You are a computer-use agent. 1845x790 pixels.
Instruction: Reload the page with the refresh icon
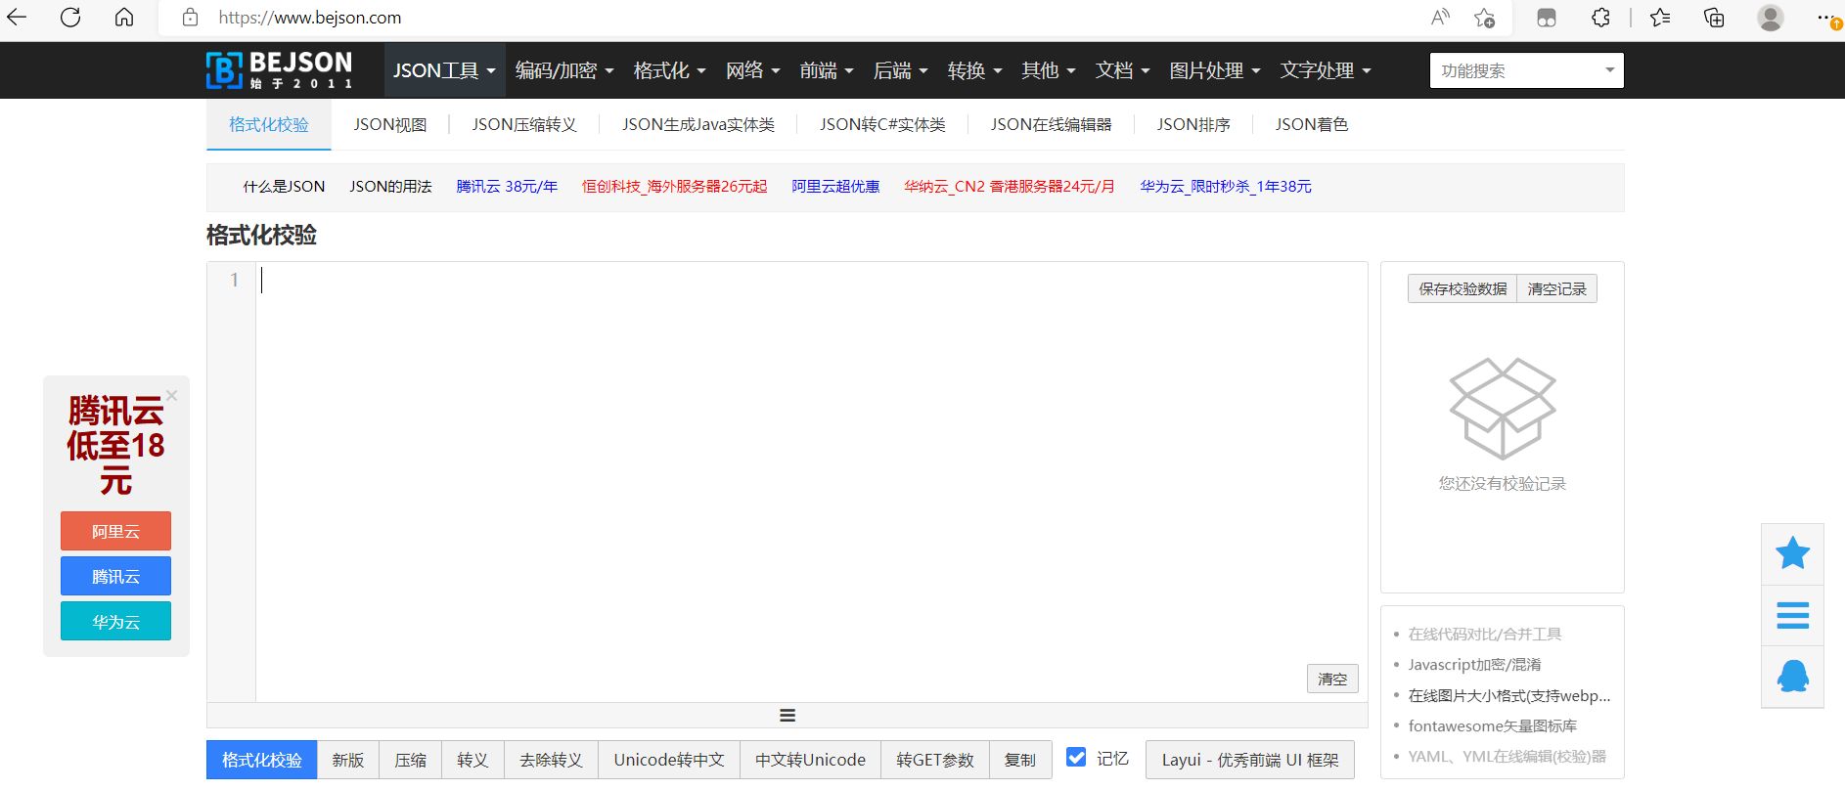tap(70, 17)
